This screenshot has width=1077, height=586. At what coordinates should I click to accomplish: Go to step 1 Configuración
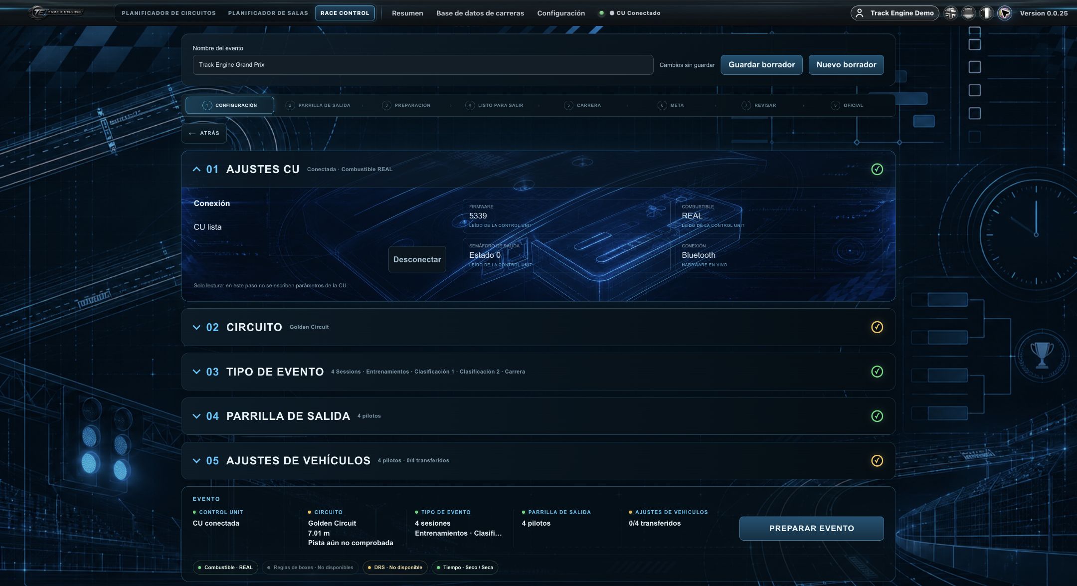(230, 105)
